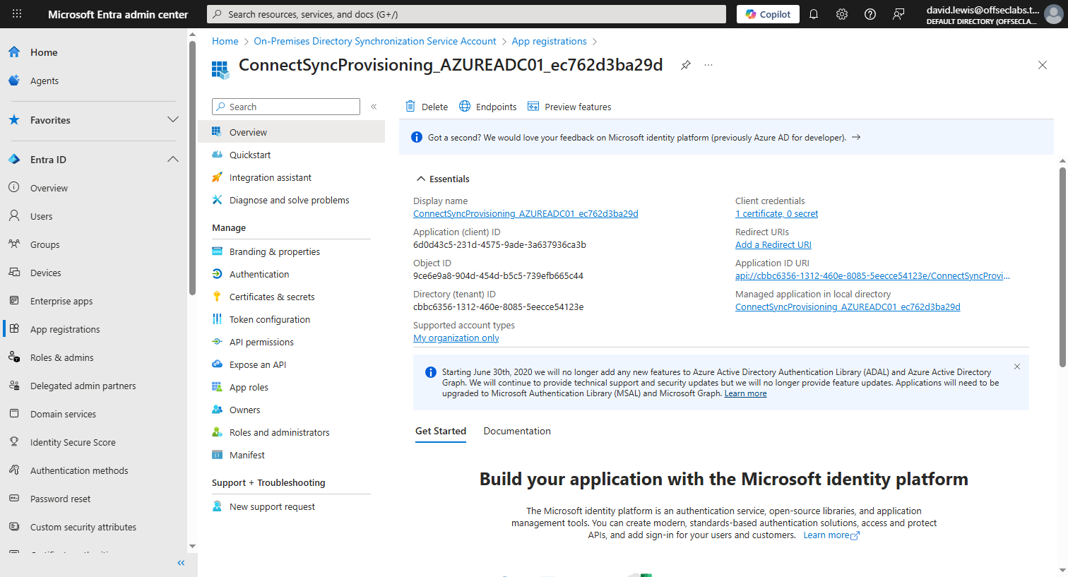This screenshot has width=1068, height=577.
Task: Open the app launcher waffle icon
Action: pos(17,14)
